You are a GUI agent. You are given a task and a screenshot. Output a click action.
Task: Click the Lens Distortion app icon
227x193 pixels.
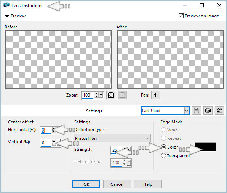click(x=6, y=5)
